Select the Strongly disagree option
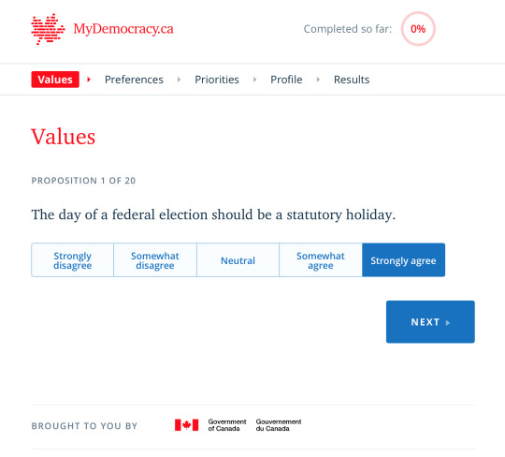The width and height of the screenshot is (505, 457). (72, 260)
